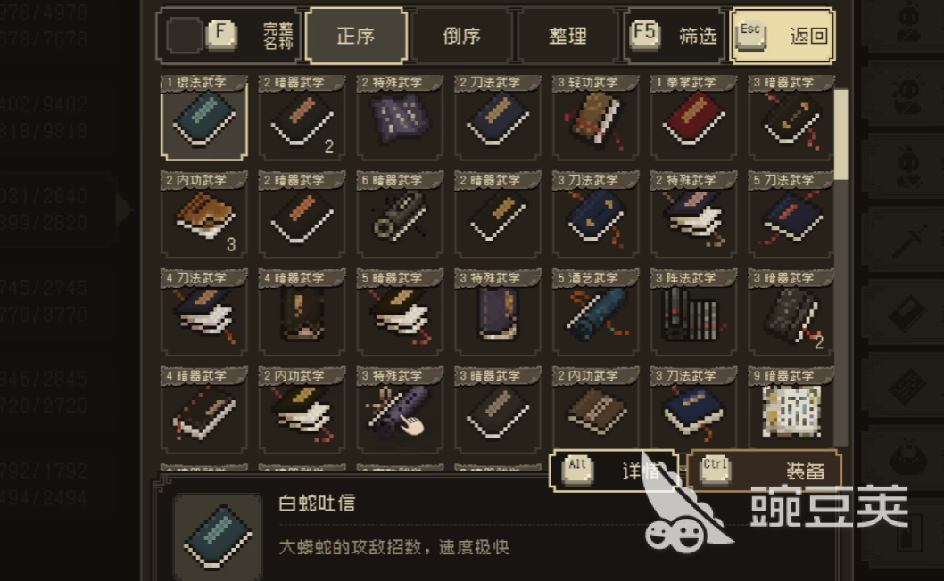Image resolution: width=944 pixels, height=581 pixels.
Task: Select the 9 暗器武学 patterned map item
Action: tap(791, 412)
